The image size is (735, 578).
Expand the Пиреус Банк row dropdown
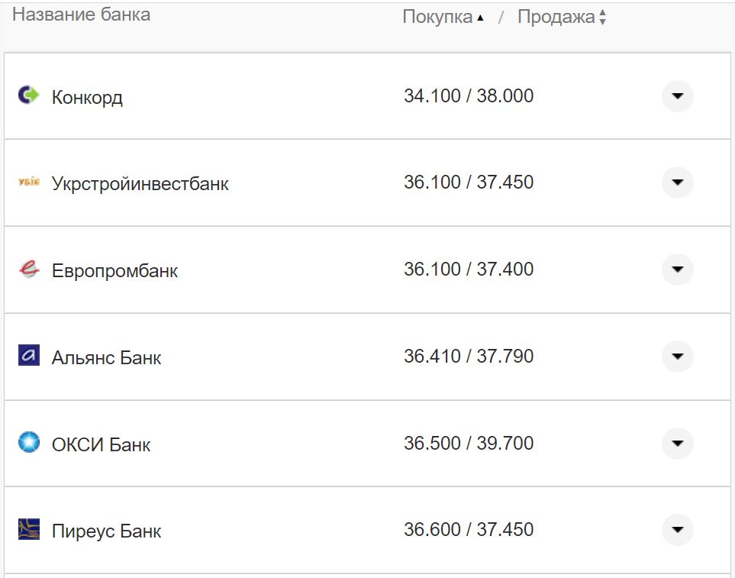(676, 529)
